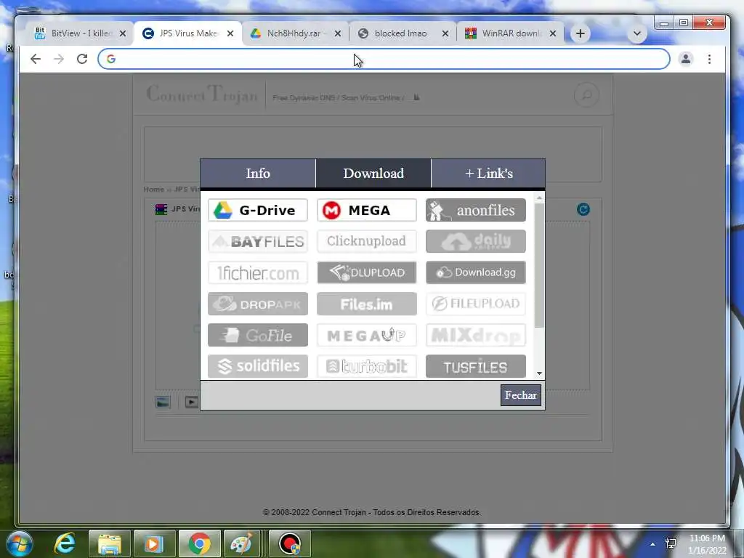Screen dimensions: 744x558
Task: Click the mirror list scrollbar thumb
Action: 539,265
